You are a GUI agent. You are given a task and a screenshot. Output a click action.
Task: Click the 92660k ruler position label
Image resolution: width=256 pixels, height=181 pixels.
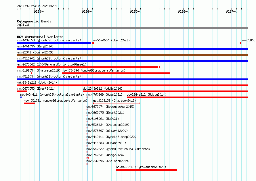(x=183, y=11)
